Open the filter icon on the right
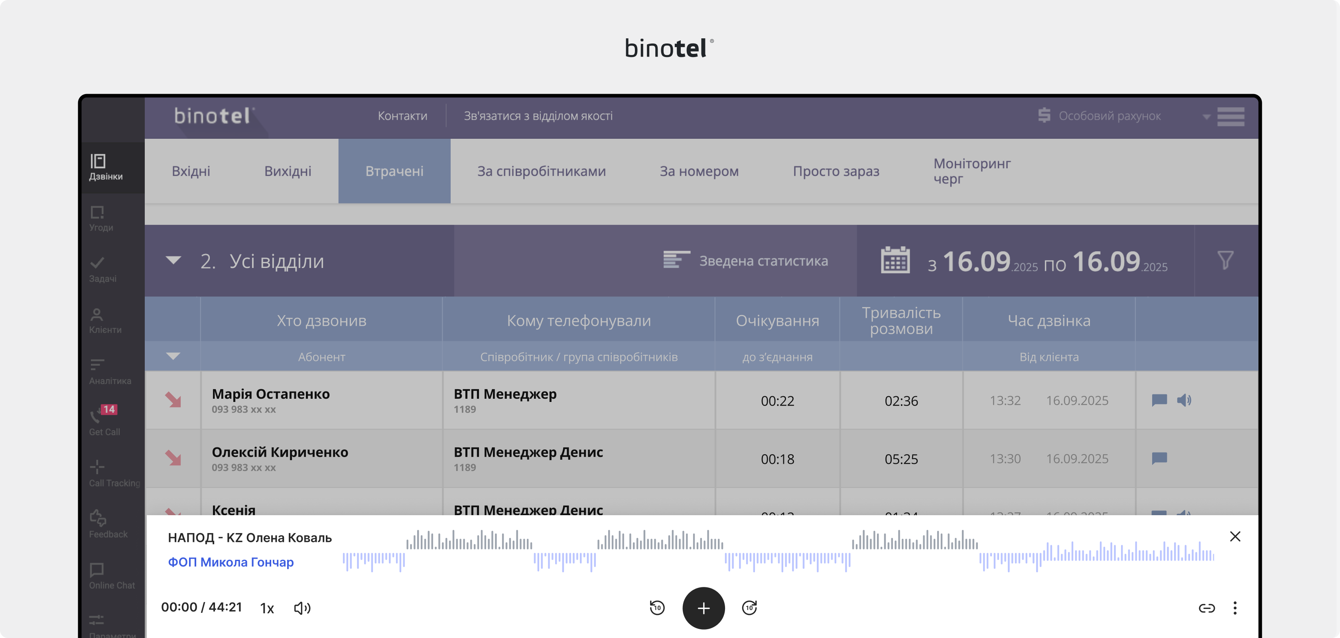This screenshot has width=1340, height=638. click(1226, 260)
